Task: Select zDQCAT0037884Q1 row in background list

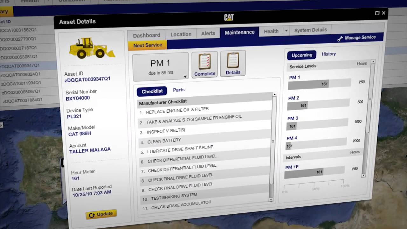Action: pyautogui.click(x=30, y=101)
